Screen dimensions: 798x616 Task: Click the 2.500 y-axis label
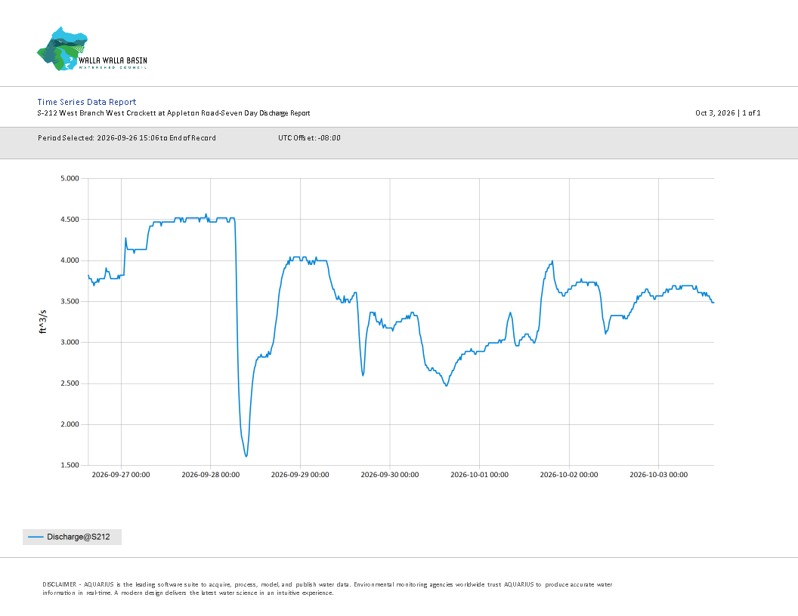[70, 383]
